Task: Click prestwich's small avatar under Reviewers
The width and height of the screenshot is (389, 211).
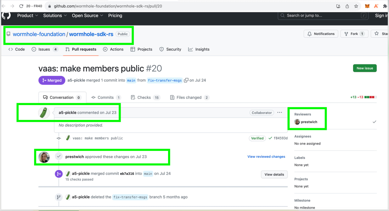Action: coord(297,122)
